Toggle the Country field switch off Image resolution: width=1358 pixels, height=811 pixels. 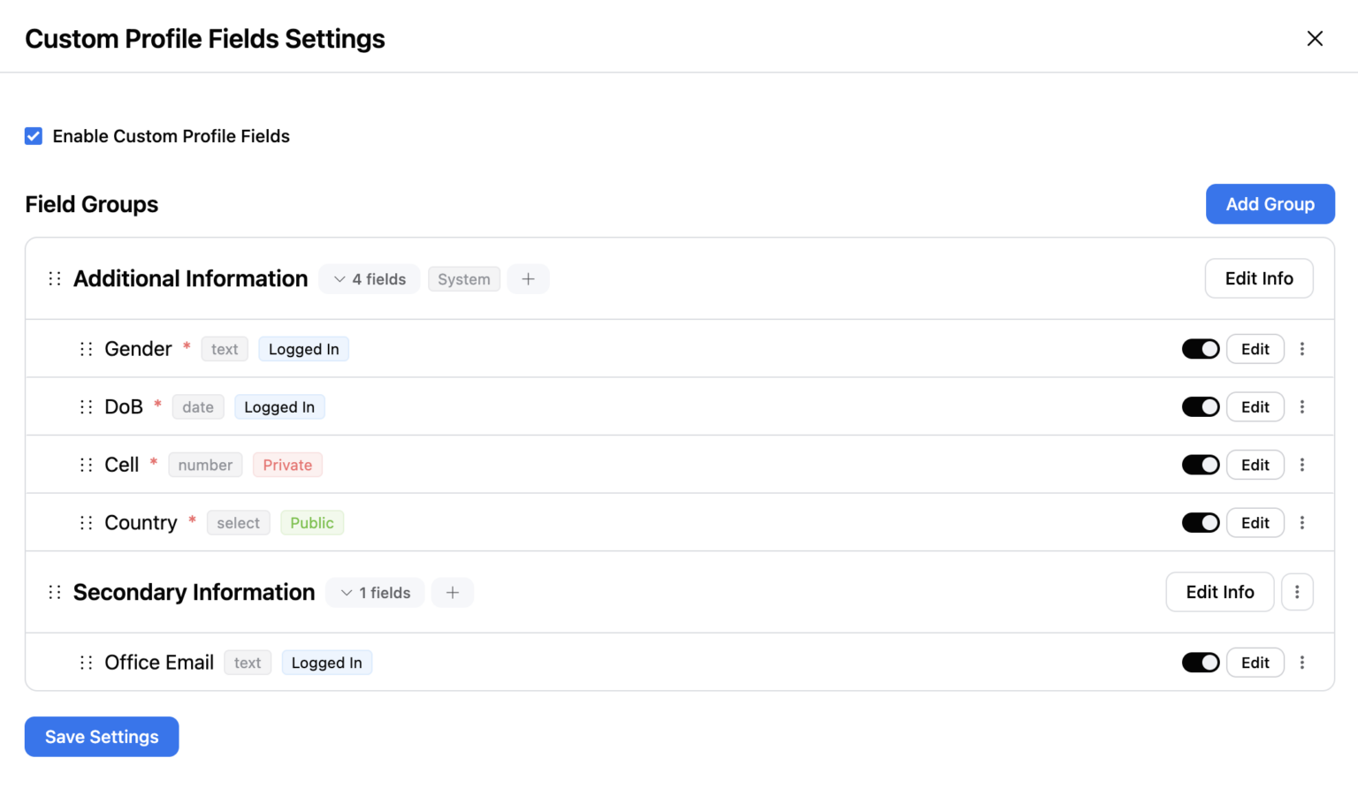(1200, 522)
